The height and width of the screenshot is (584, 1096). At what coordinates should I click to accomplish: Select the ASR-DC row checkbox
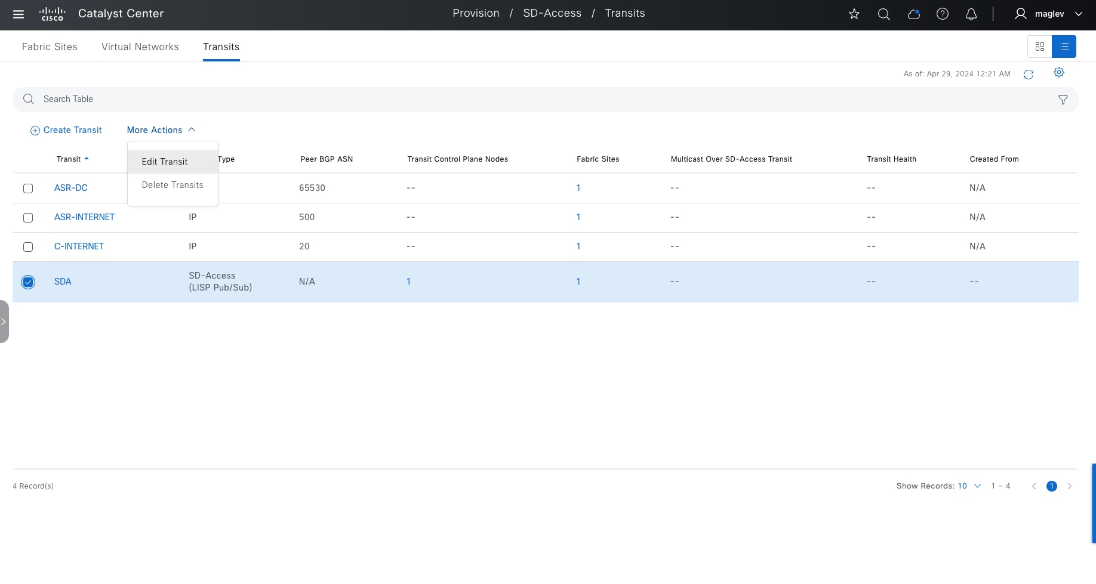(28, 189)
